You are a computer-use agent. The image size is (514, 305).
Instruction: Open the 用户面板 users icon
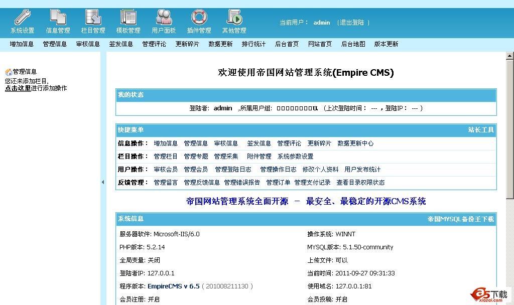pyautogui.click(x=164, y=17)
